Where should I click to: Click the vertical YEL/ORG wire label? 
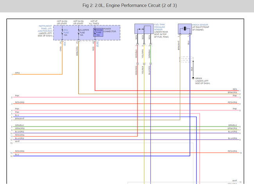coord(143,53)
